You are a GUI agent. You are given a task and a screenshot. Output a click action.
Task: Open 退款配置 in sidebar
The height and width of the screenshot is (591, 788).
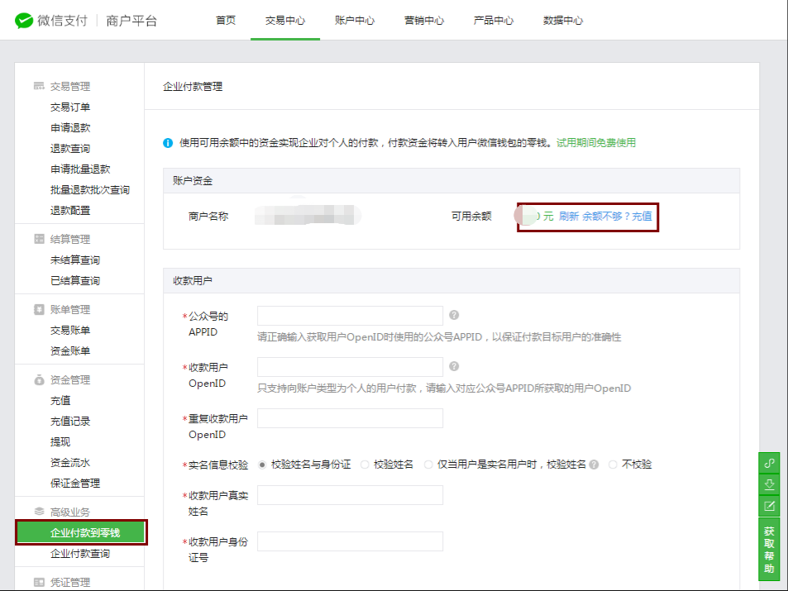(69, 210)
